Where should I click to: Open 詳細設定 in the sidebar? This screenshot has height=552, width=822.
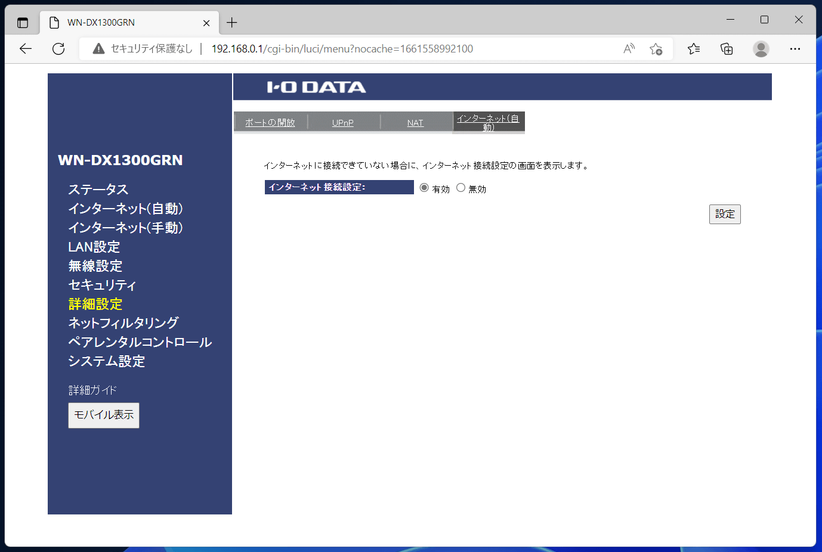pos(95,304)
